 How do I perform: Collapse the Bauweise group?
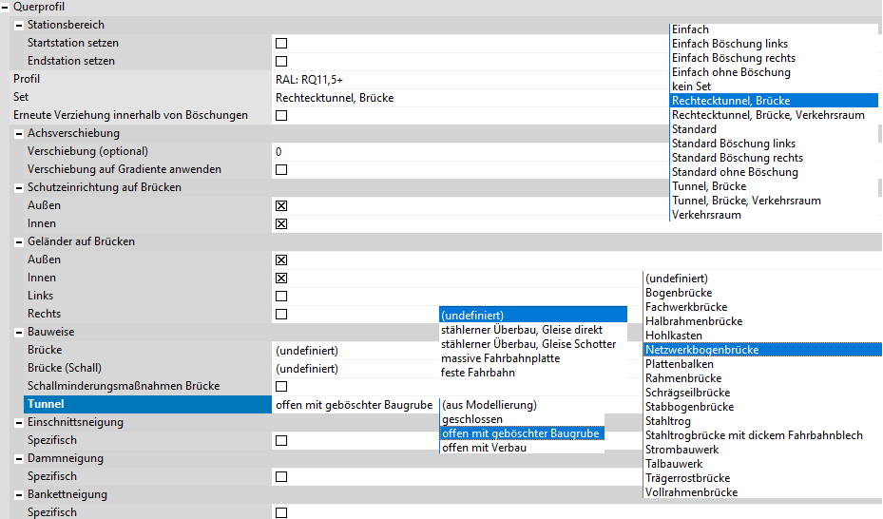(x=19, y=333)
